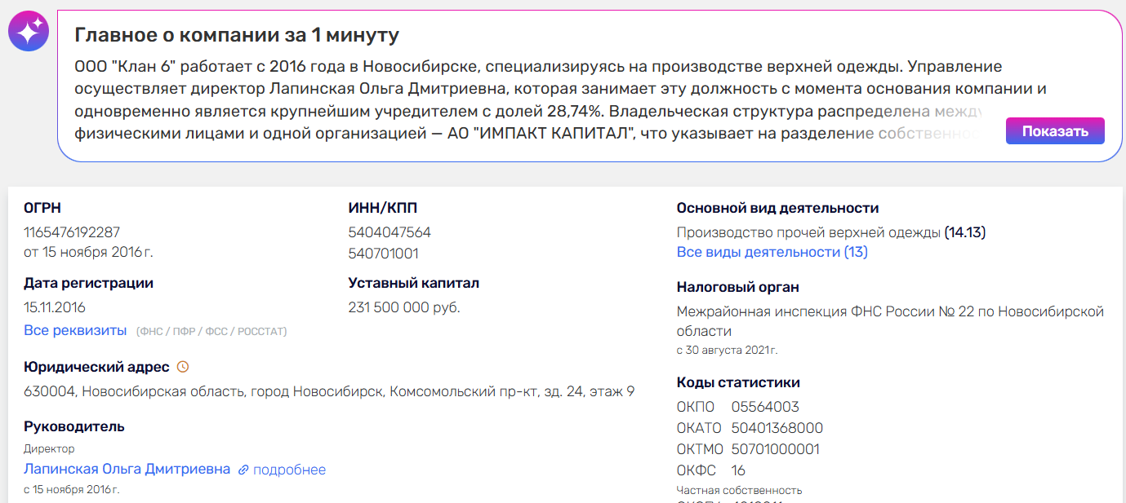This screenshot has width=1126, height=503.
Task: Click the ОКТМО code 50701000001
Action: (x=775, y=449)
